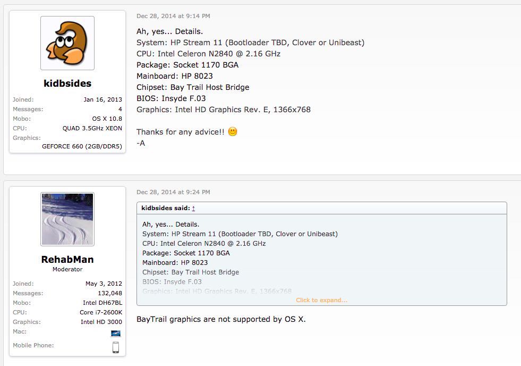The width and height of the screenshot is (521, 366).
Task: Click kidbsides message count 4
Action: point(120,109)
